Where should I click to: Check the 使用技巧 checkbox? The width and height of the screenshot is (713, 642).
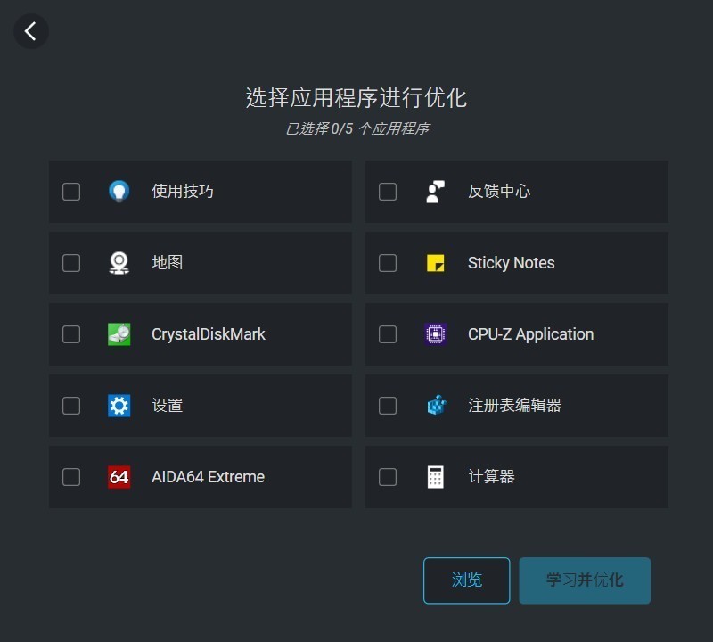pos(71,191)
